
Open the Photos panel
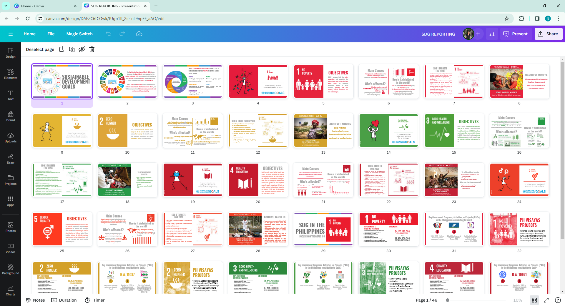[11, 227]
